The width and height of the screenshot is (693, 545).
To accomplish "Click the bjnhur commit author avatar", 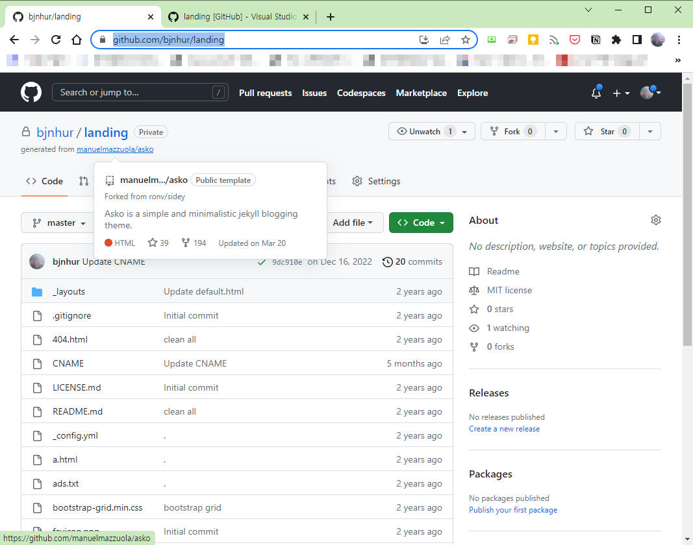I will point(37,261).
